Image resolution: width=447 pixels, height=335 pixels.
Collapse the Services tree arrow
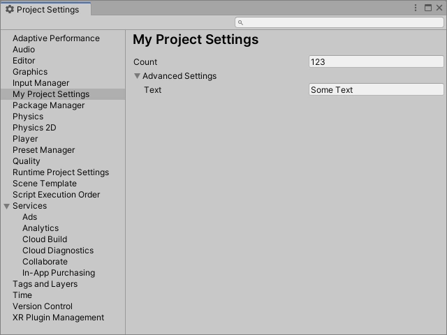coord(7,206)
